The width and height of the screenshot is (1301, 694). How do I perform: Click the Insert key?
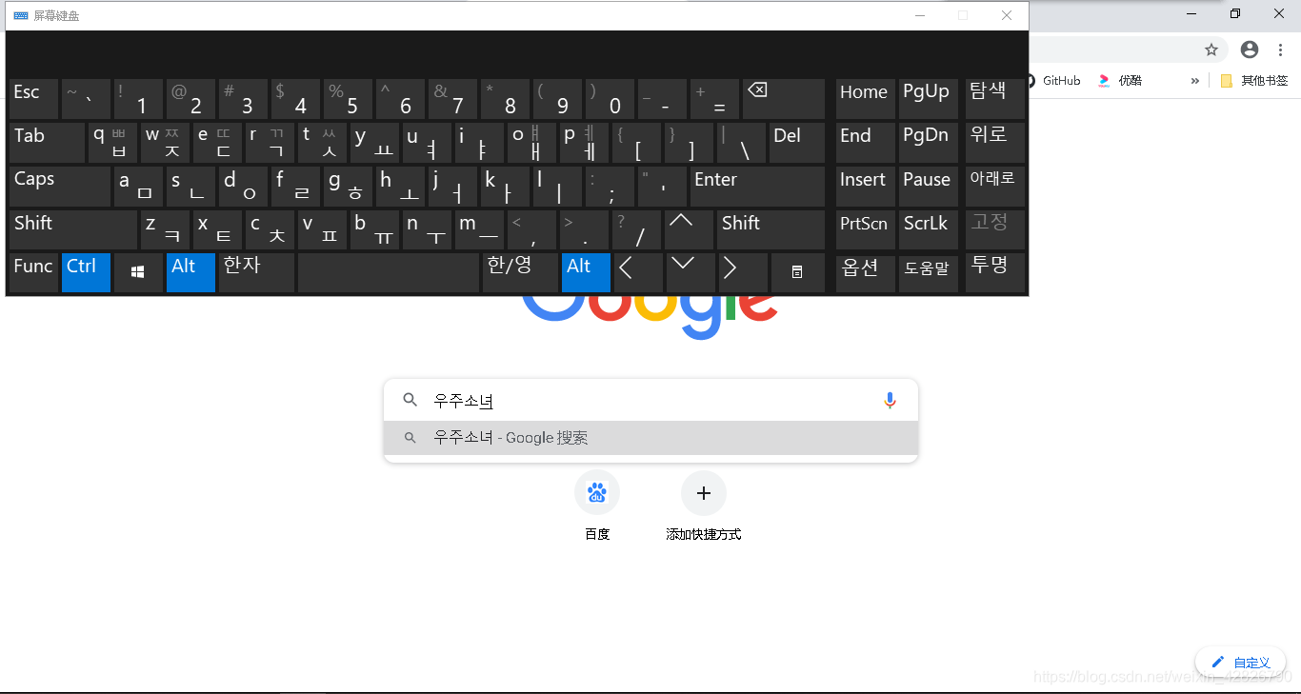[865, 187]
